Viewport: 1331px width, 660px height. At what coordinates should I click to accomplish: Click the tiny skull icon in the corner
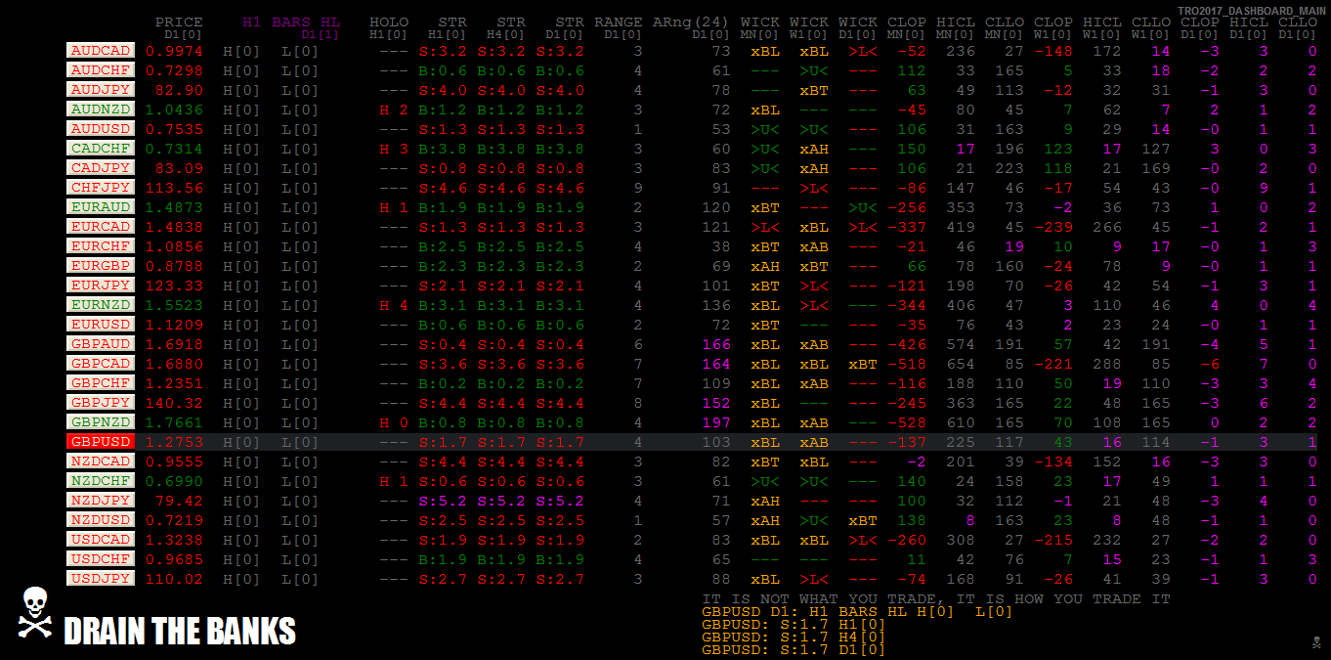point(1314,642)
